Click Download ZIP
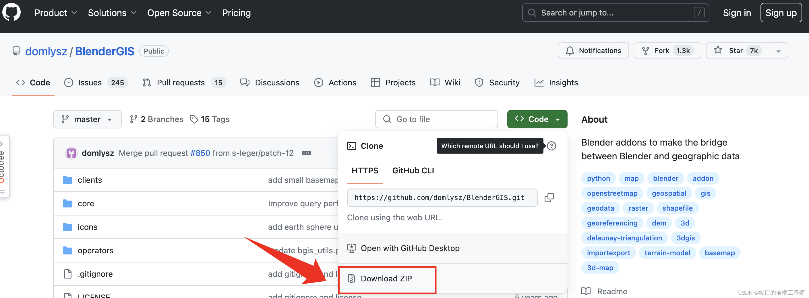 [x=387, y=279]
